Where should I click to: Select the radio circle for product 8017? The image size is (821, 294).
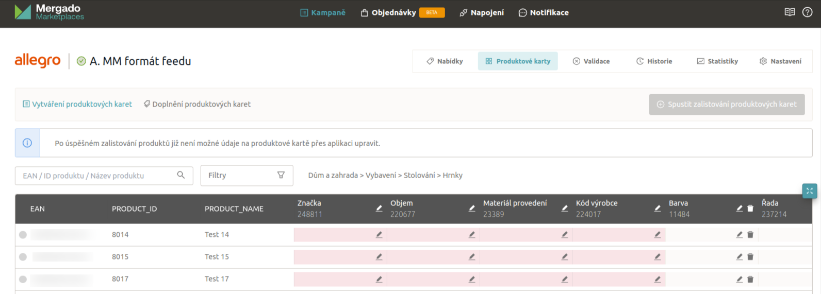[x=23, y=279]
